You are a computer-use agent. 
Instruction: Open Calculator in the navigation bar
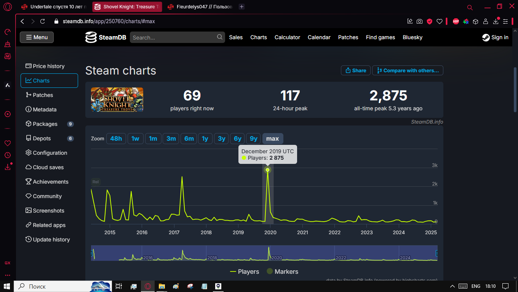(287, 37)
